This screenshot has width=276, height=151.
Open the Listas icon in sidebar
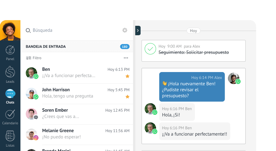click(x=10, y=136)
